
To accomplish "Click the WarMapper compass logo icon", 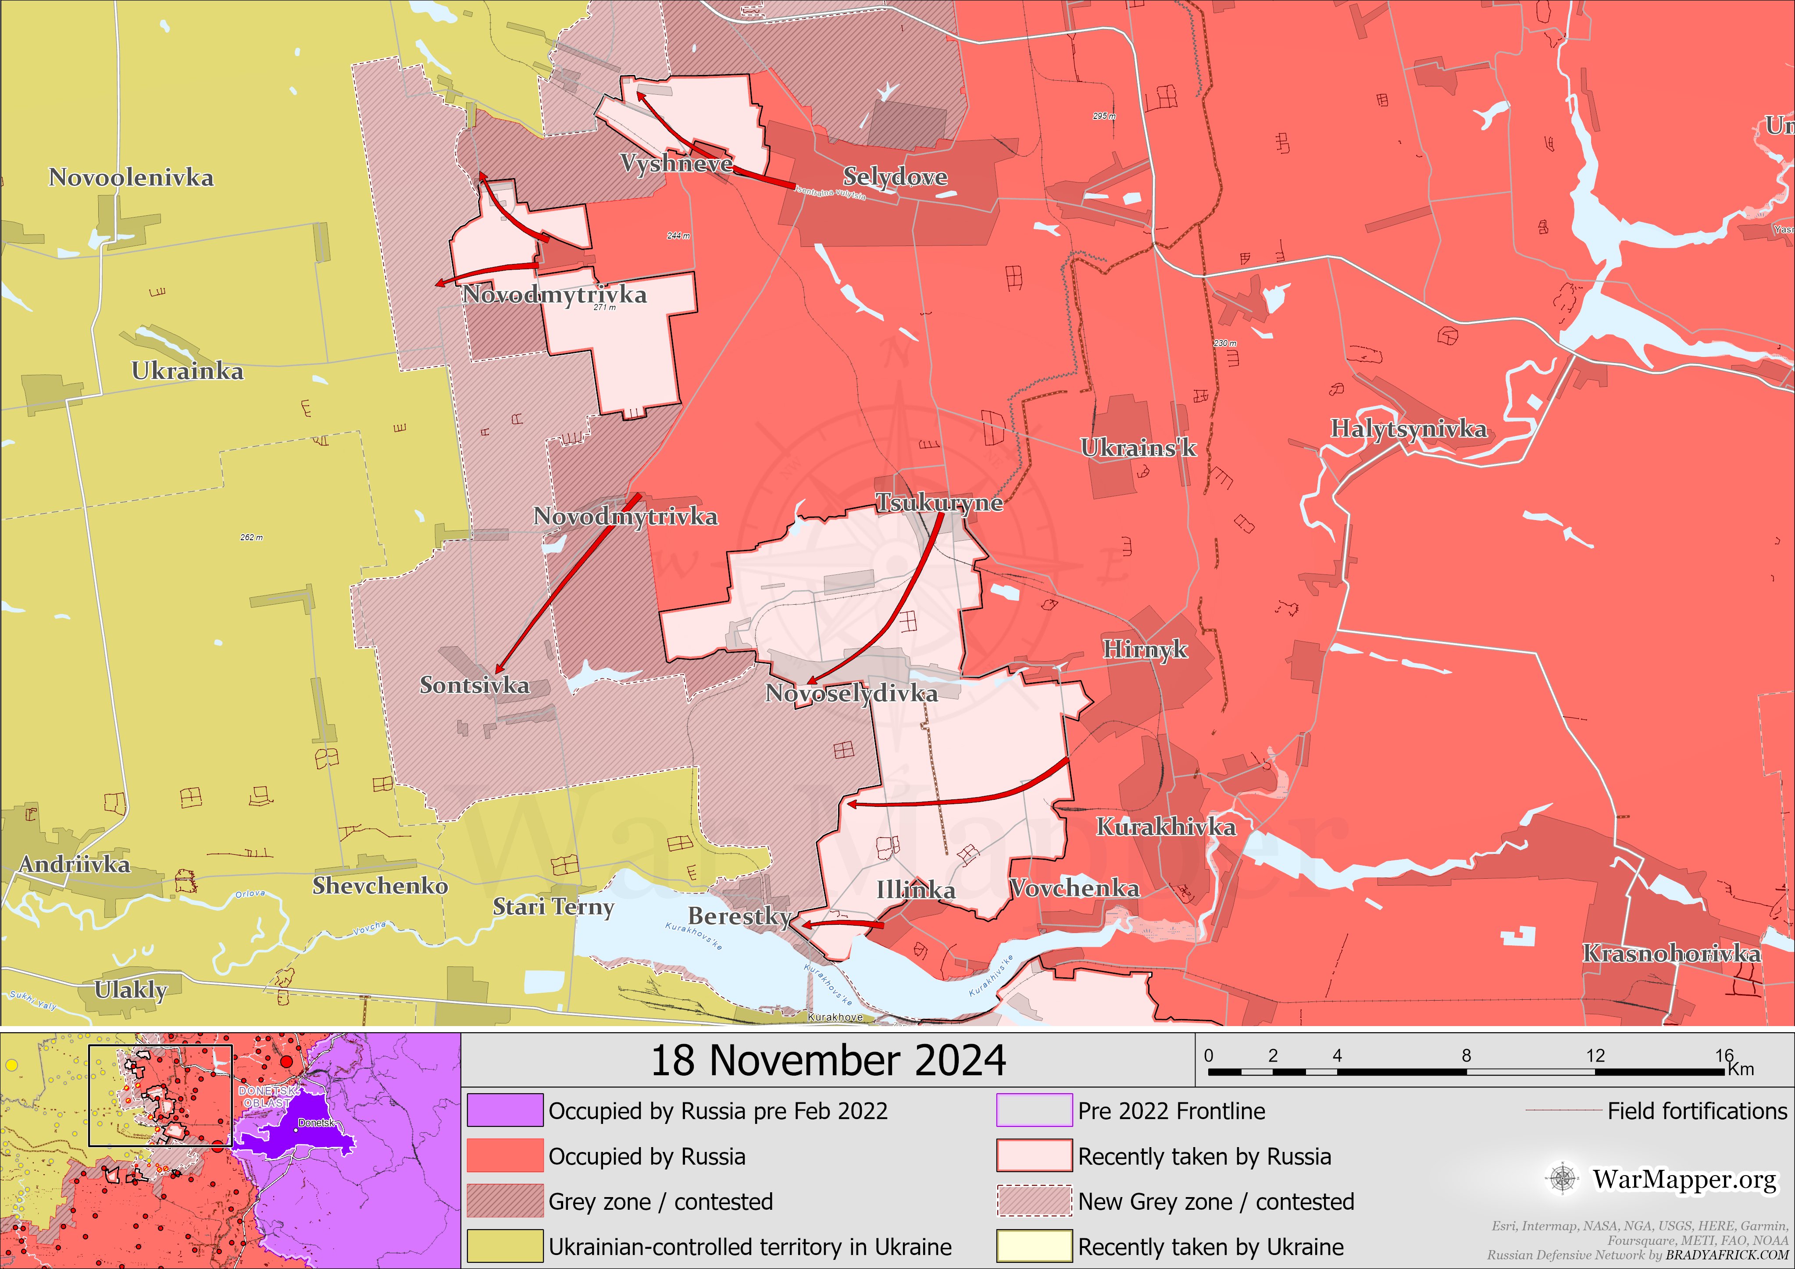I will click(1562, 1178).
